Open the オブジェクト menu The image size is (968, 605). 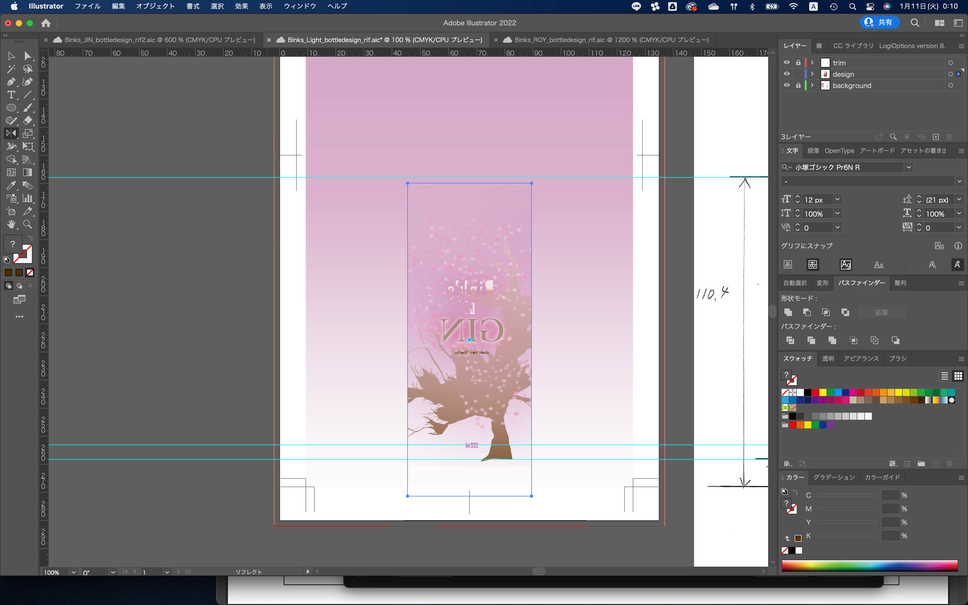pos(155,6)
